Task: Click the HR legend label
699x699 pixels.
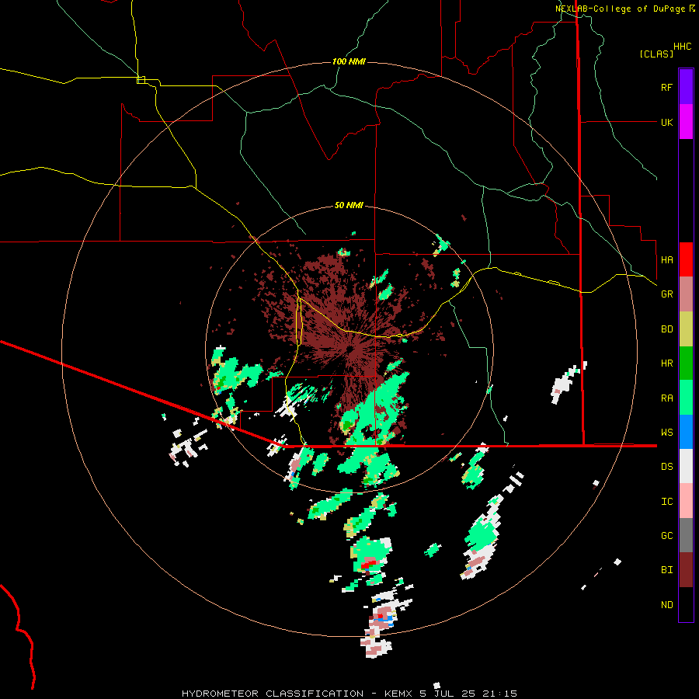Action: point(666,363)
